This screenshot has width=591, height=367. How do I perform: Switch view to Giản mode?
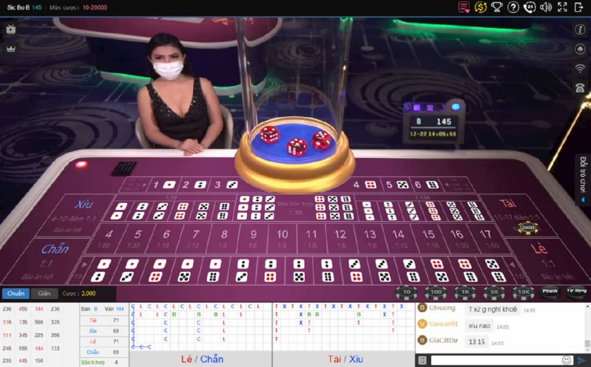click(45, 293)
